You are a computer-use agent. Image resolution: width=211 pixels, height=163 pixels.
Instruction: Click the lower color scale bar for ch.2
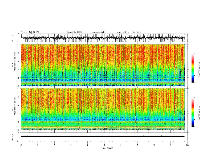click(x=193, y=112)
